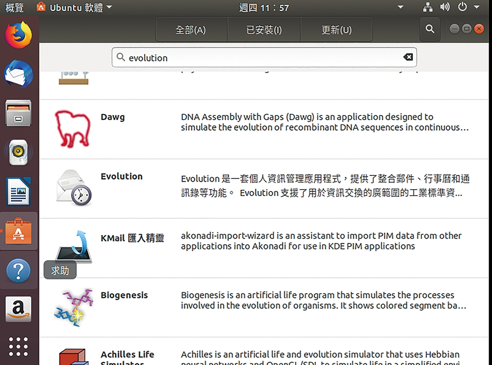Click the evolution search field
Image resolution: width=492 pixels, height=365 pixels.
coord(264,57)
